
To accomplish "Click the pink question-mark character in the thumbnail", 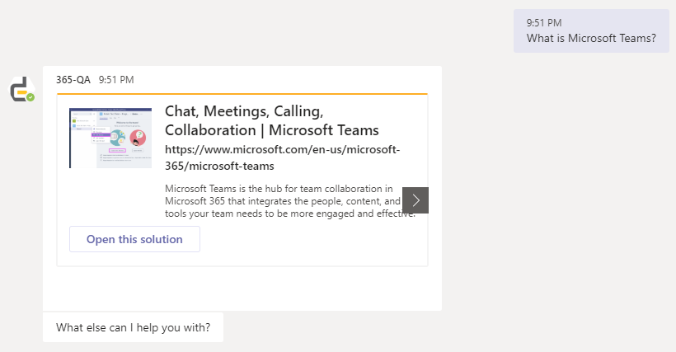I will [138, 138].
